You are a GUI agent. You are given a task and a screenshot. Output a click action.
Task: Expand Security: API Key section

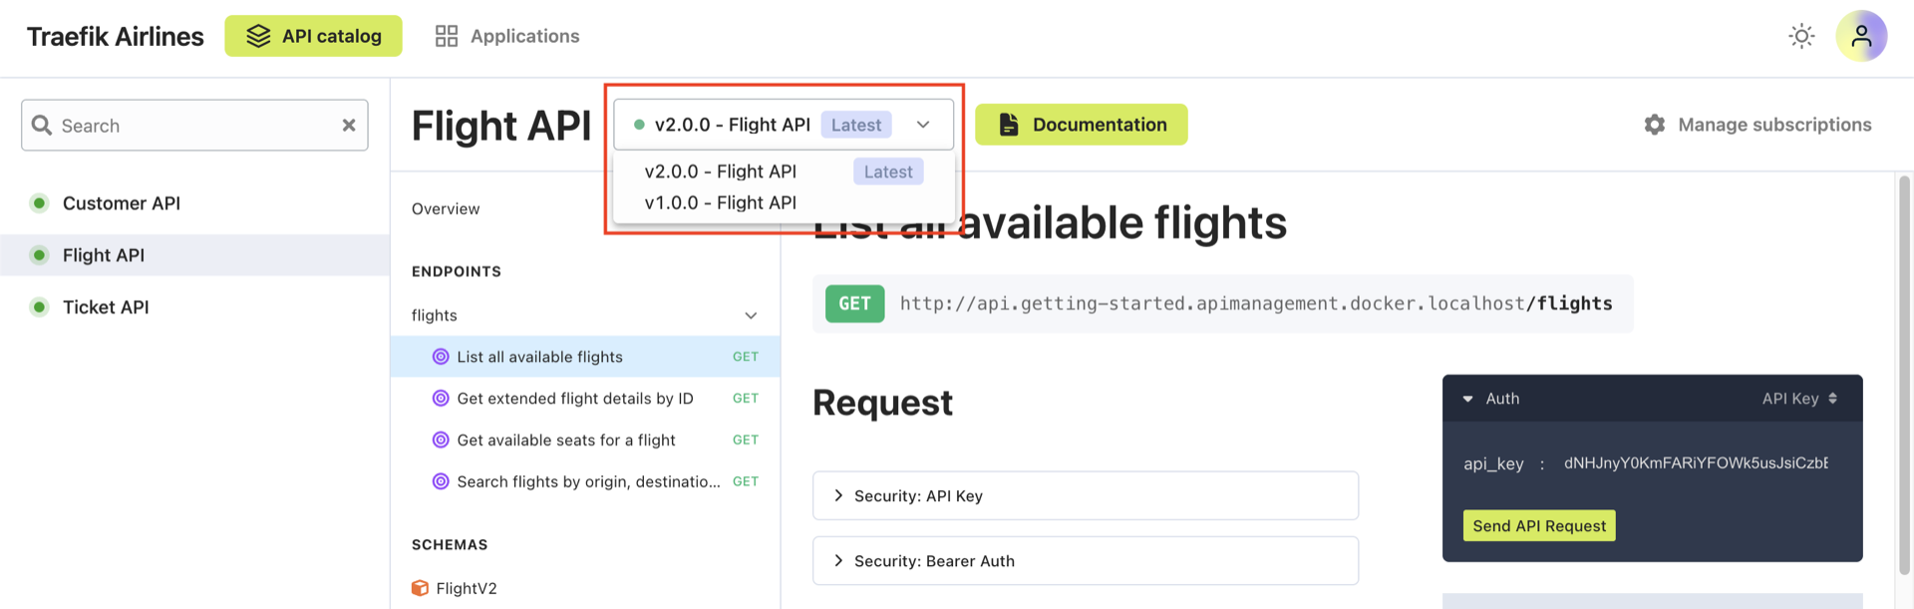pos(1086,495)
